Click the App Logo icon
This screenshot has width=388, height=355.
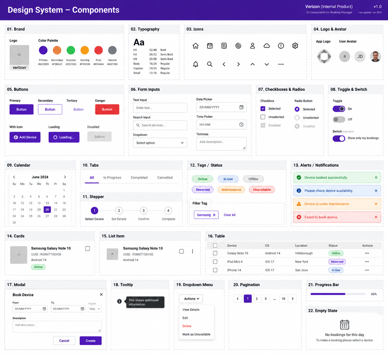[x=324, y=56]
